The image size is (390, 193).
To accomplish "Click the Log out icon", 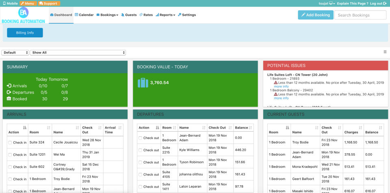I will point(385,4).
